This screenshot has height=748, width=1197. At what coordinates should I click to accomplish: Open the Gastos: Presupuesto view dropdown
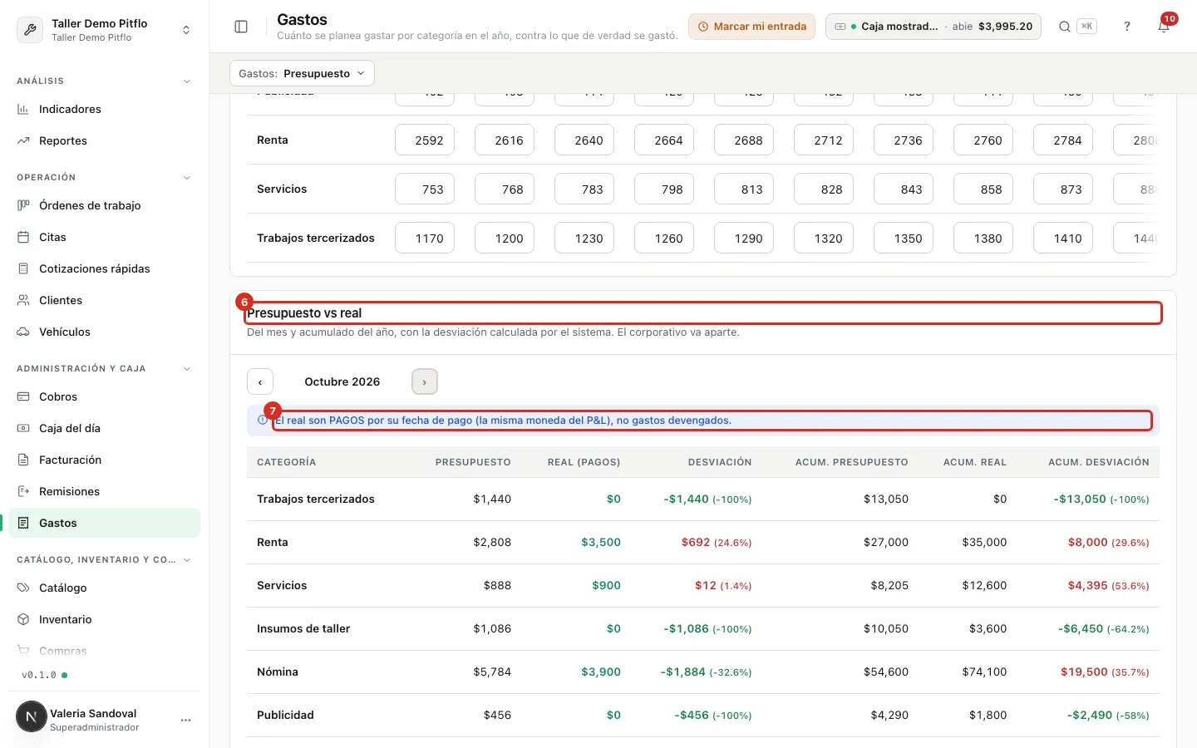(302, 73)
